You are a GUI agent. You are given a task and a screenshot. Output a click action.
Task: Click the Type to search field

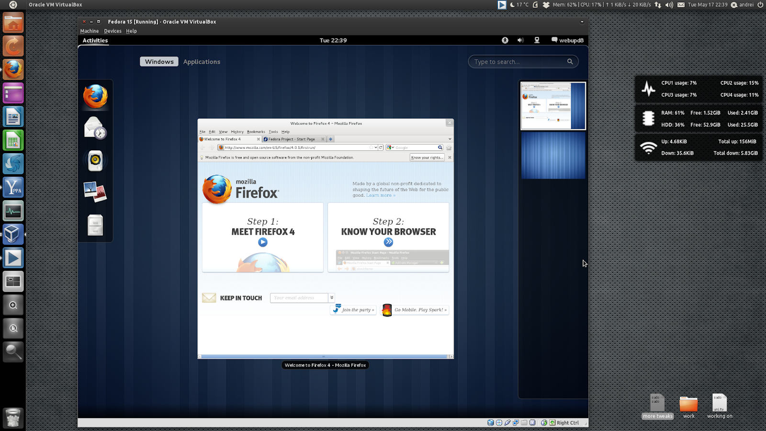point(523,62)
